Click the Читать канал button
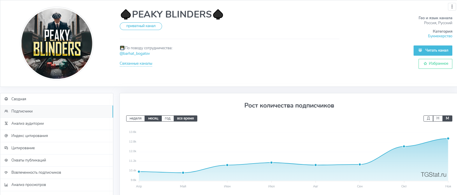This screenshot has height=195, width=457. [433, 50]
